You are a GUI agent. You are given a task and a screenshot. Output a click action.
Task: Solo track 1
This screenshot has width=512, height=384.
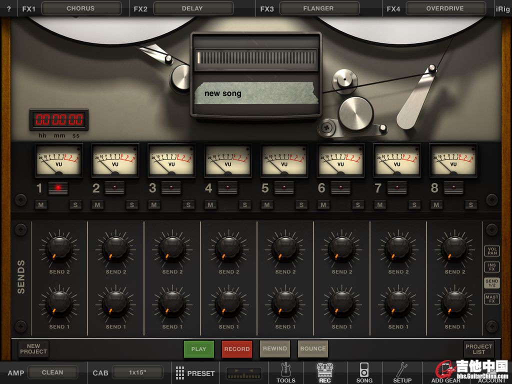tap(75, 205)
